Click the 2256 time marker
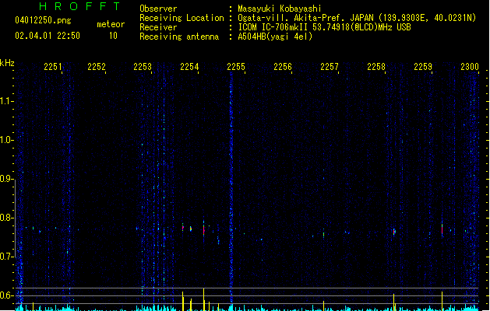Viewport: 490px width, 311px height. pos(283,67)
